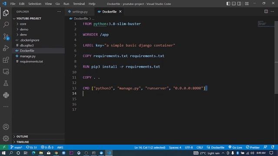Open Run and Debug view
This screenshot has width=278, height=156.
point(6,48)
